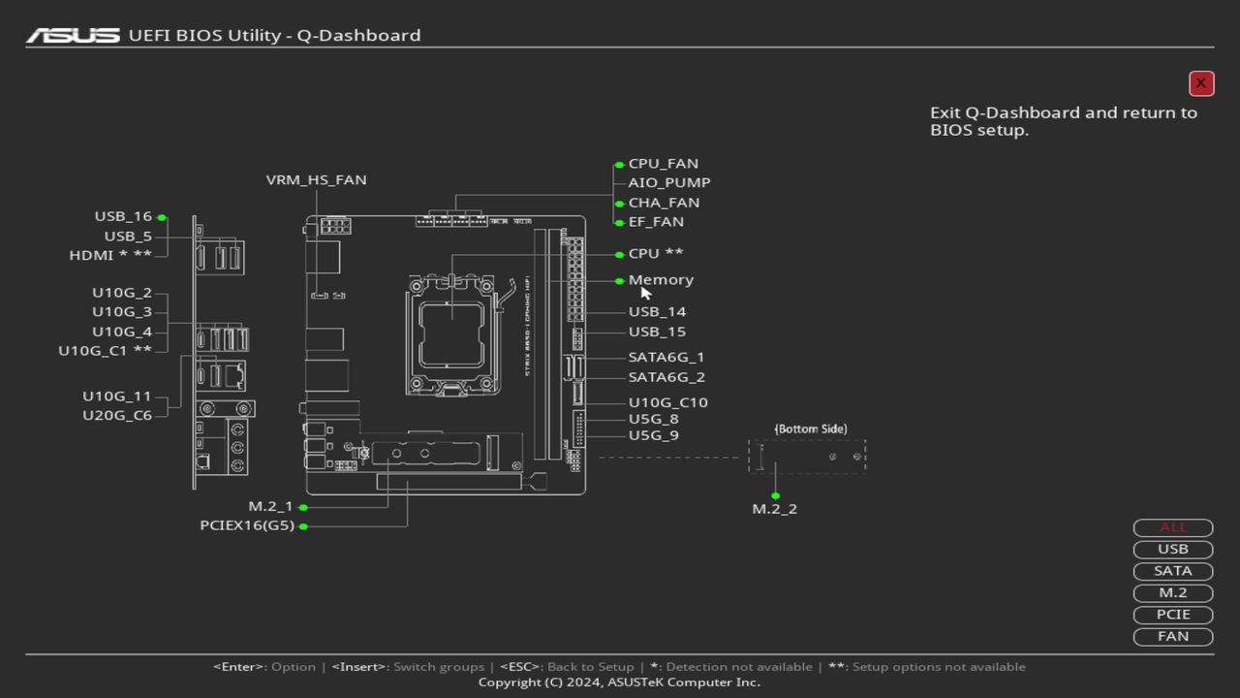Switch to the SATA group filter
This screenshot has height=698, width=1240.
click(1173, 571)
